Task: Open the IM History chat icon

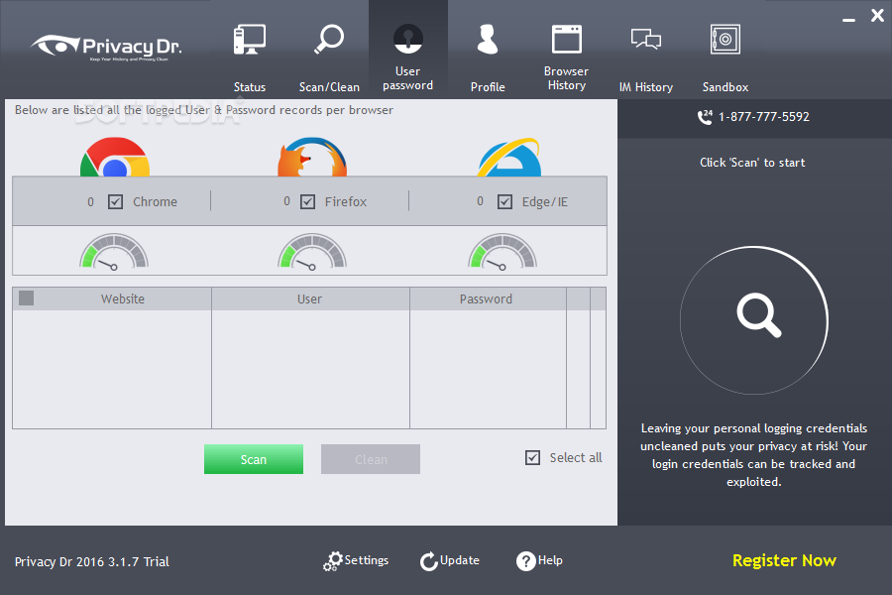Action: tap(645, 40)
